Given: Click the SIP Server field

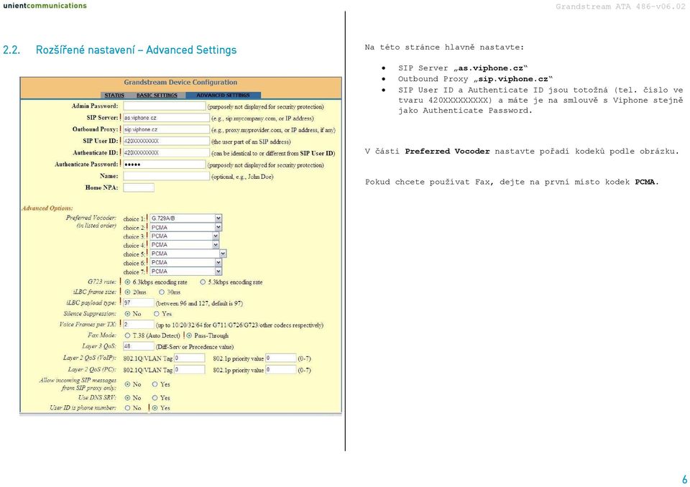Looking at the screenshot, I should coord(166,118).
